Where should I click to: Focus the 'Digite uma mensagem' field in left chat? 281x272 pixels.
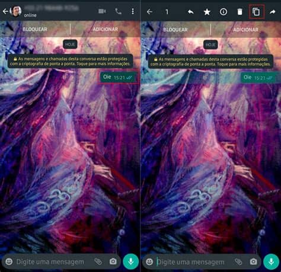(50, 262)
